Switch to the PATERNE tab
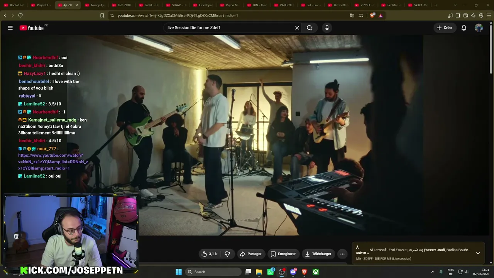Viewport: 494px width, 278px height. [x=284, y=5]
